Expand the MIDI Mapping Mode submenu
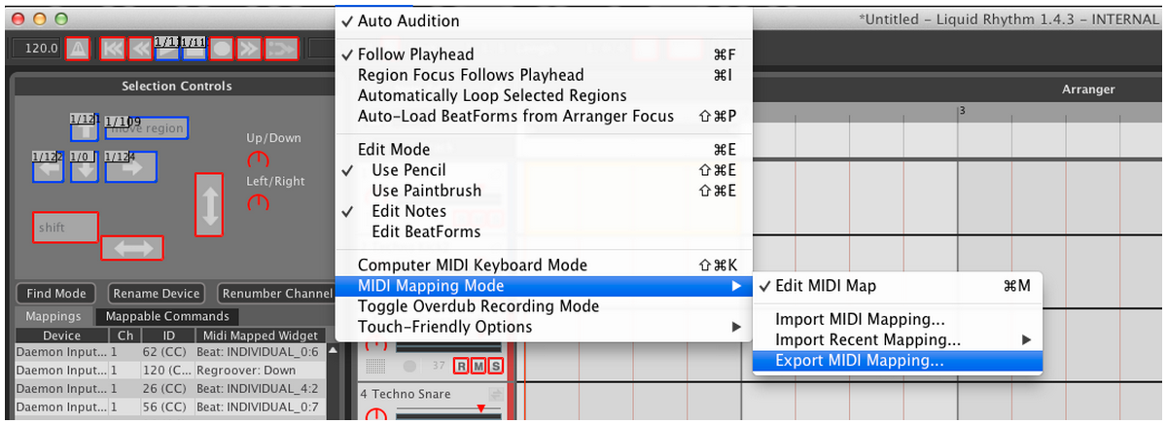Viewport: 1168px width, 425px height. click(x=544, y=286)
